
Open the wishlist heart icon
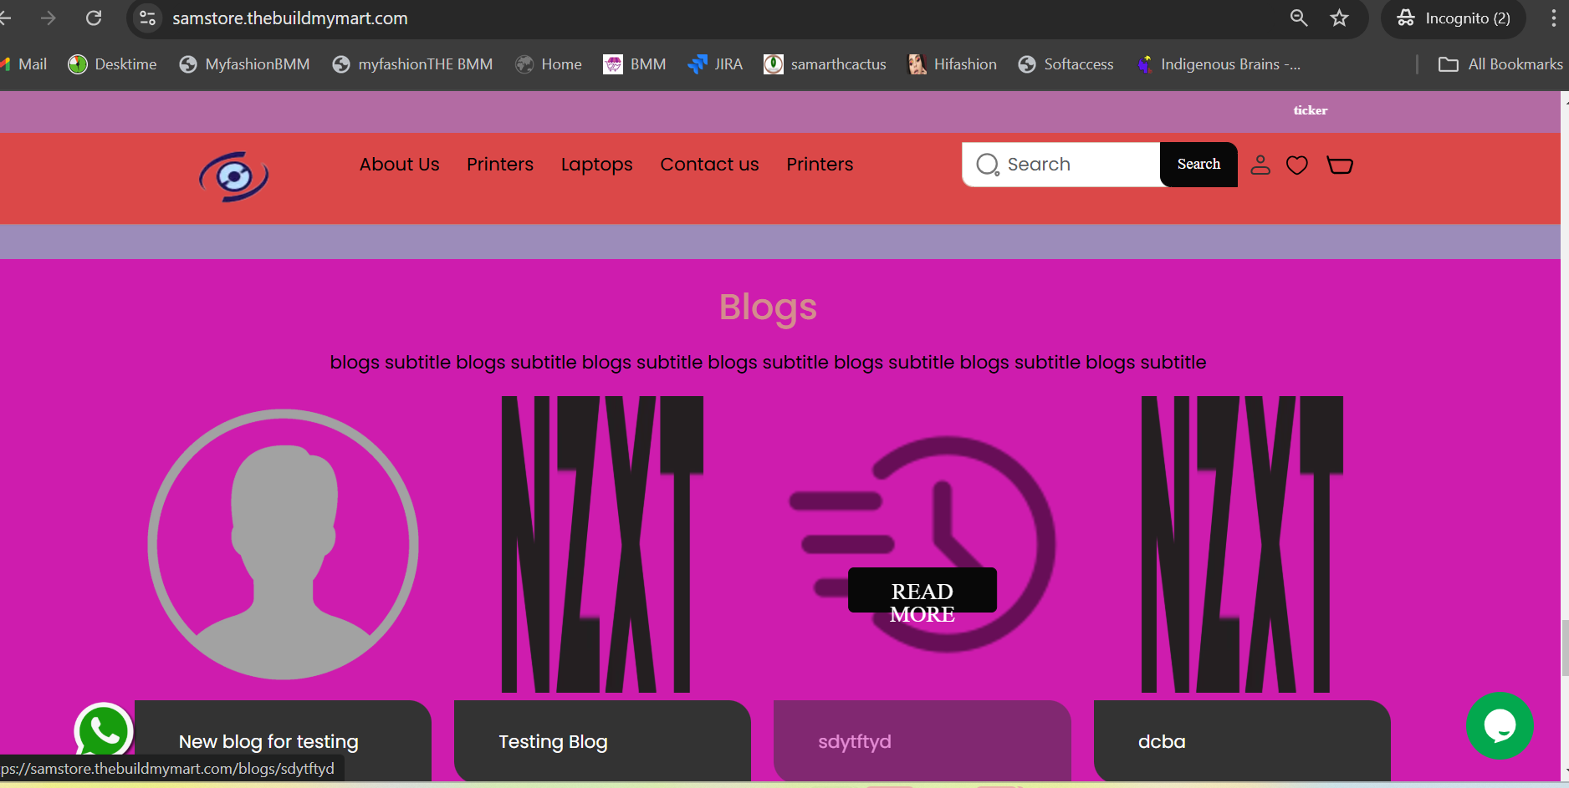click(x=1297, y=165)
